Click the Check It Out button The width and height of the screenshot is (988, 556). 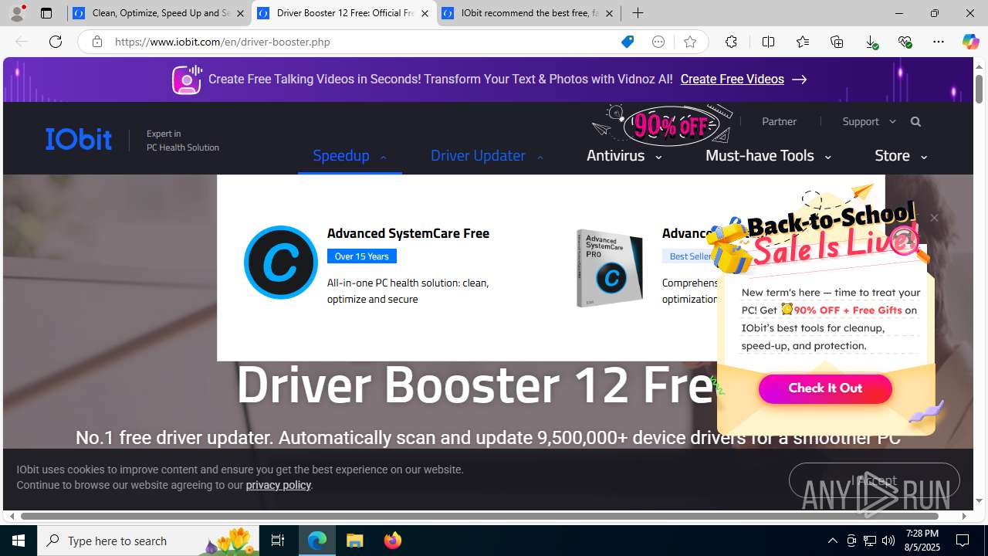point(825,388)
